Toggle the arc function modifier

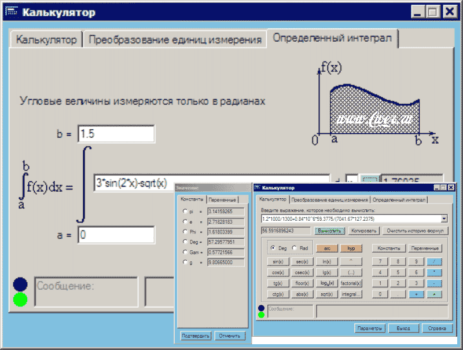click(327, 249)
